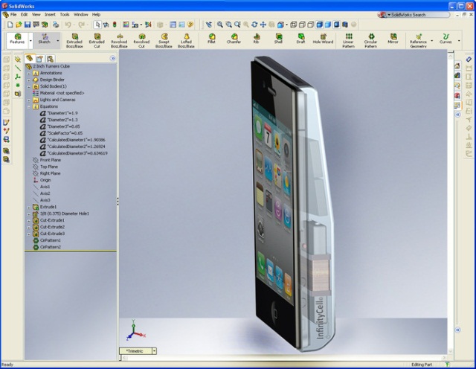Expand the Cut-Extrude1 feature node

tap(29, 220)
